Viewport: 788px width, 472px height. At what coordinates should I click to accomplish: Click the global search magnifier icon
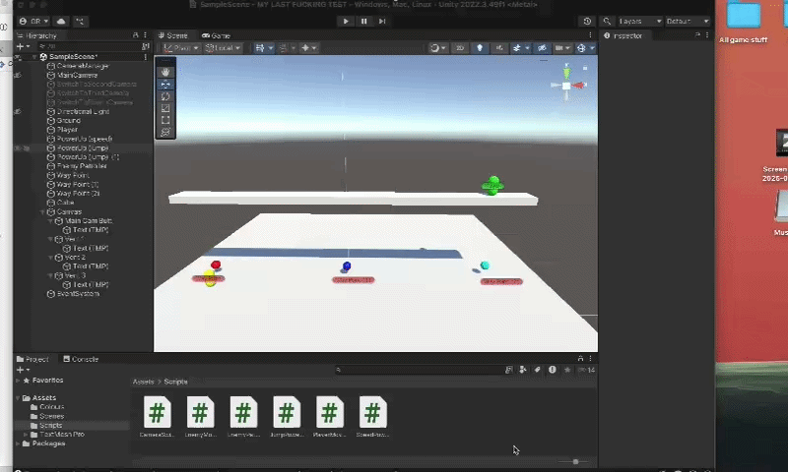coord(607,21)
